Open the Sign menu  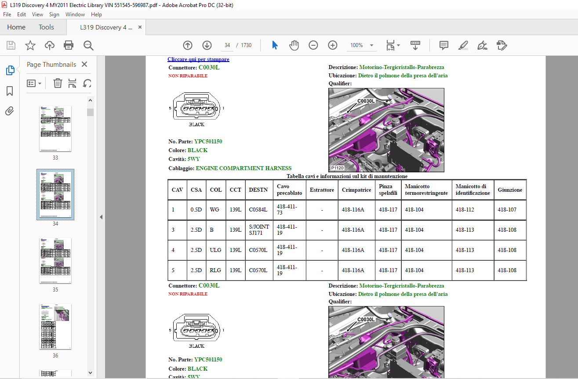(x=54, y=15)
